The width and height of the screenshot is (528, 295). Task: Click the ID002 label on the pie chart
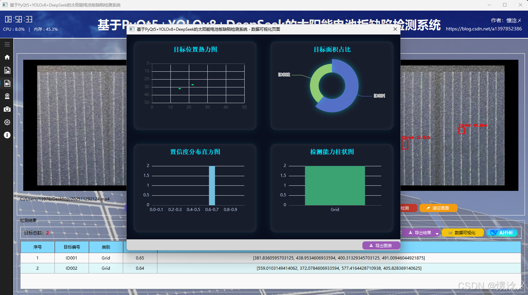pos(284,75)
